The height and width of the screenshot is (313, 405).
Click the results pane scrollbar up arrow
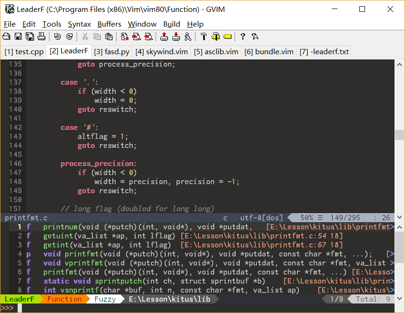(x=399, y=227)
